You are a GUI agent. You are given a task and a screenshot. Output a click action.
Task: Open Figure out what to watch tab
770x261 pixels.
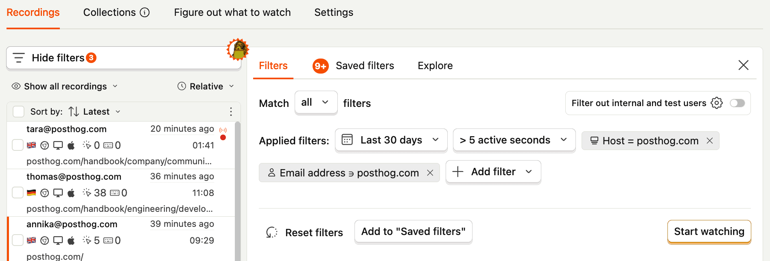pos(232,13)
